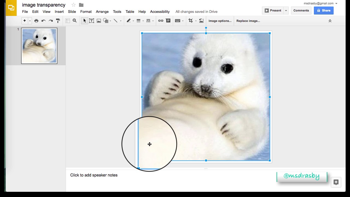
Task: Select the slide 1 thumbnail
Action: click(39, 46)
